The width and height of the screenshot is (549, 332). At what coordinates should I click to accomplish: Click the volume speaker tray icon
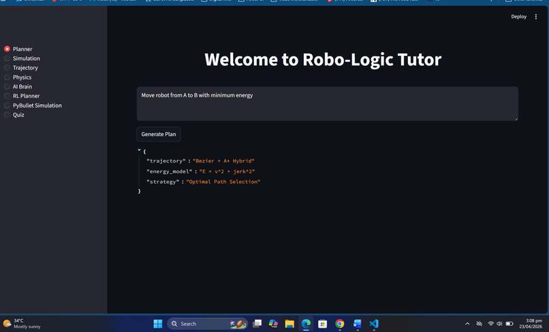coord(500,324)
